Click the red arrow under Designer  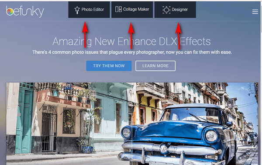point(179,36)
